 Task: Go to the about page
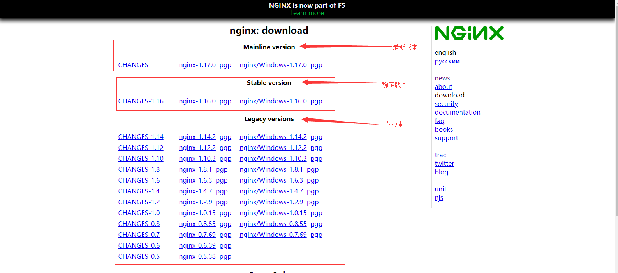coord(444,87)
